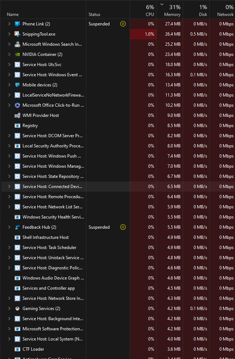Screen dimensions: 235x359
Task: Expand the SnippingTool.exe process row
Action: (9, 34)
